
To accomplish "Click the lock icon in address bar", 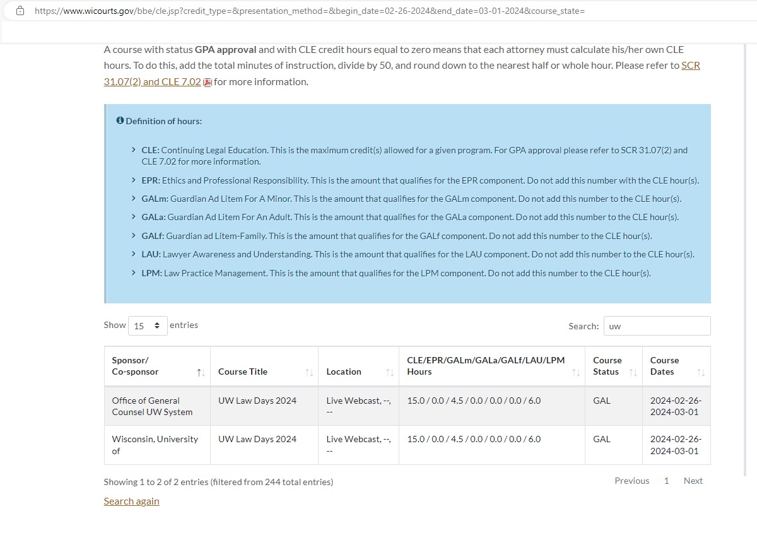I will point(21,11).
